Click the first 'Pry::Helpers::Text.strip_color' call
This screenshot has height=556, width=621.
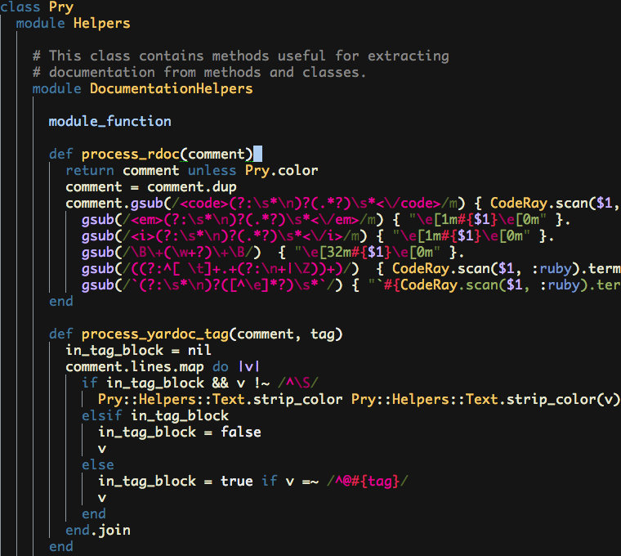[x=220, y=400]
